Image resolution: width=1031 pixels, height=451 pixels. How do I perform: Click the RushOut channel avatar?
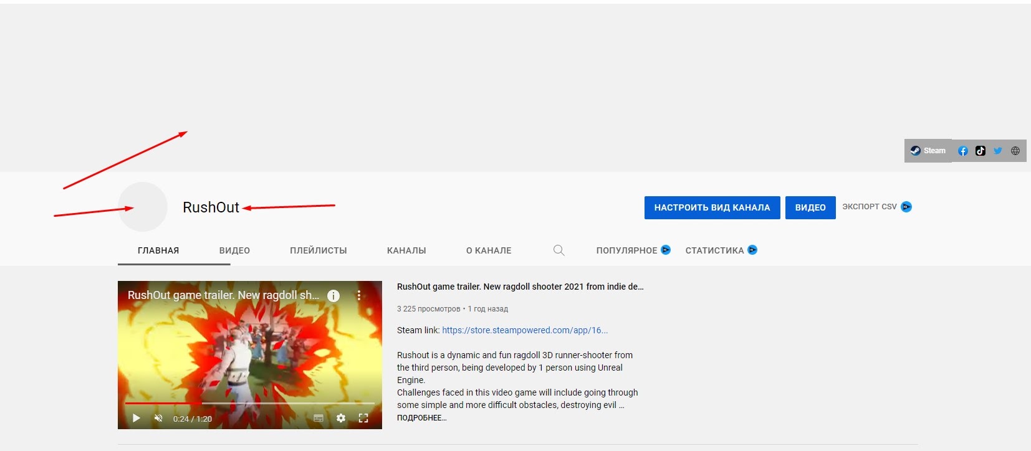tap(143, 207)
